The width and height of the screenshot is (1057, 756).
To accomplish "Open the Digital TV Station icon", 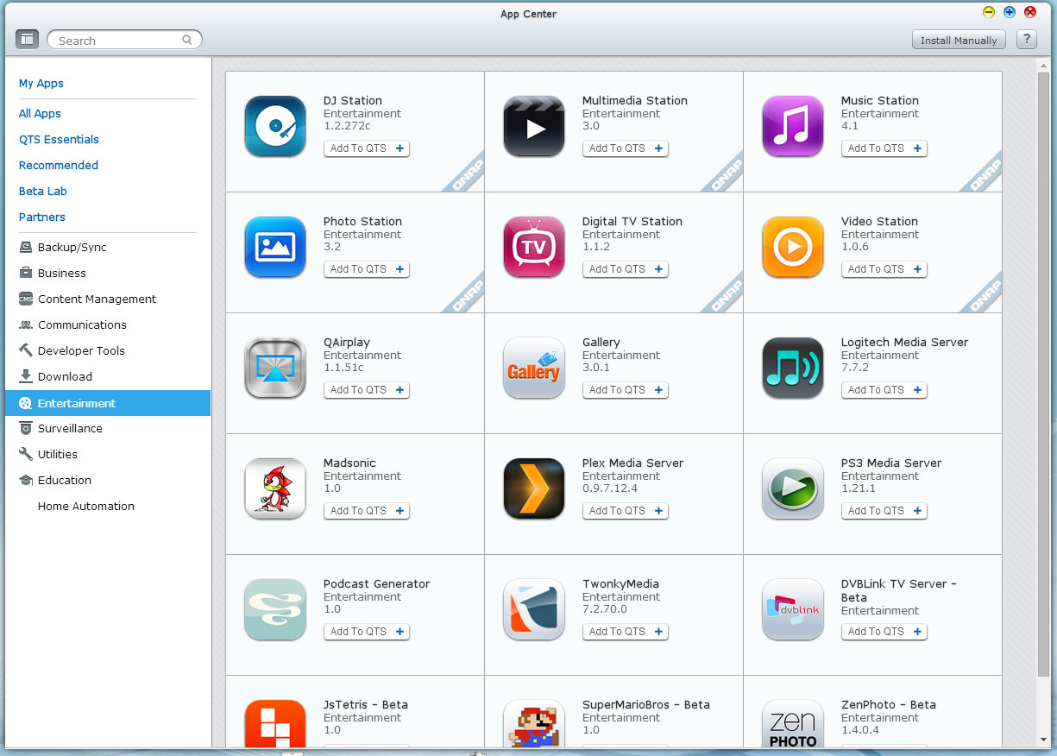I will [x=534, y=247].
